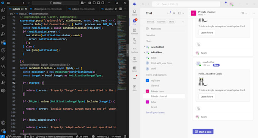The image size is (258, 138).
Task: Open the Windsurf panel icon in activity bar
Action: click(x=3, y=67)
